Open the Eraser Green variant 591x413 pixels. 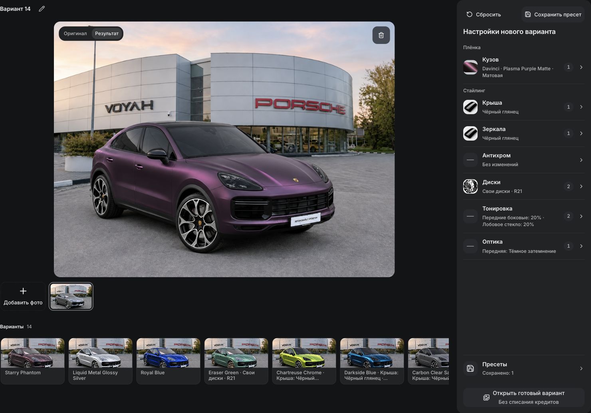pyautogui.click(x=236, y=361)
